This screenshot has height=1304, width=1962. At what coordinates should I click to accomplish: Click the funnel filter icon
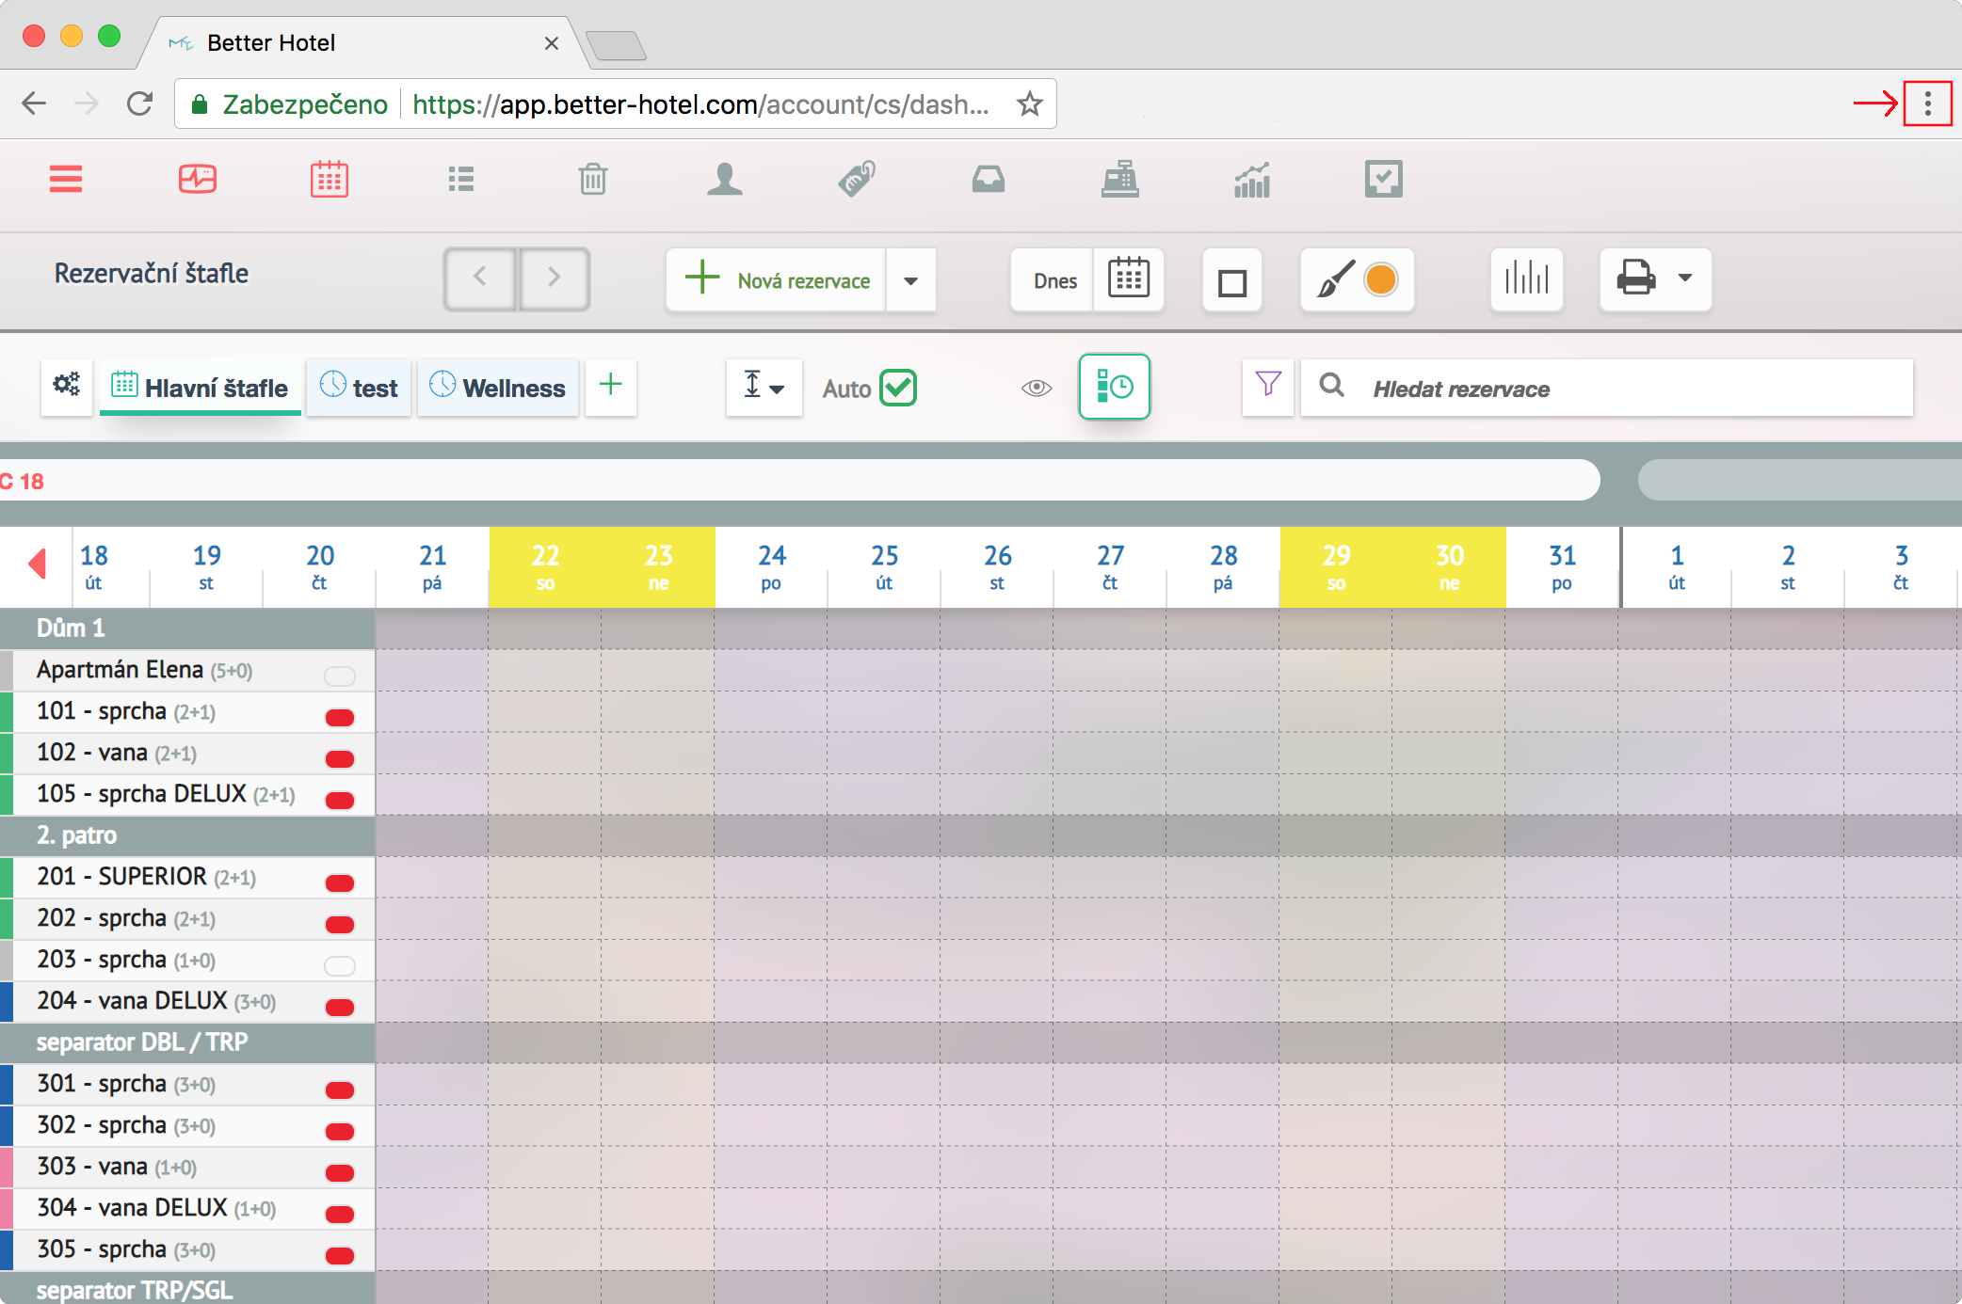1267,386
